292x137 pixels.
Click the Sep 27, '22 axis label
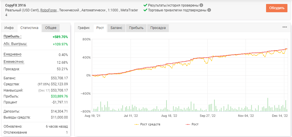[x=208, y=116]
